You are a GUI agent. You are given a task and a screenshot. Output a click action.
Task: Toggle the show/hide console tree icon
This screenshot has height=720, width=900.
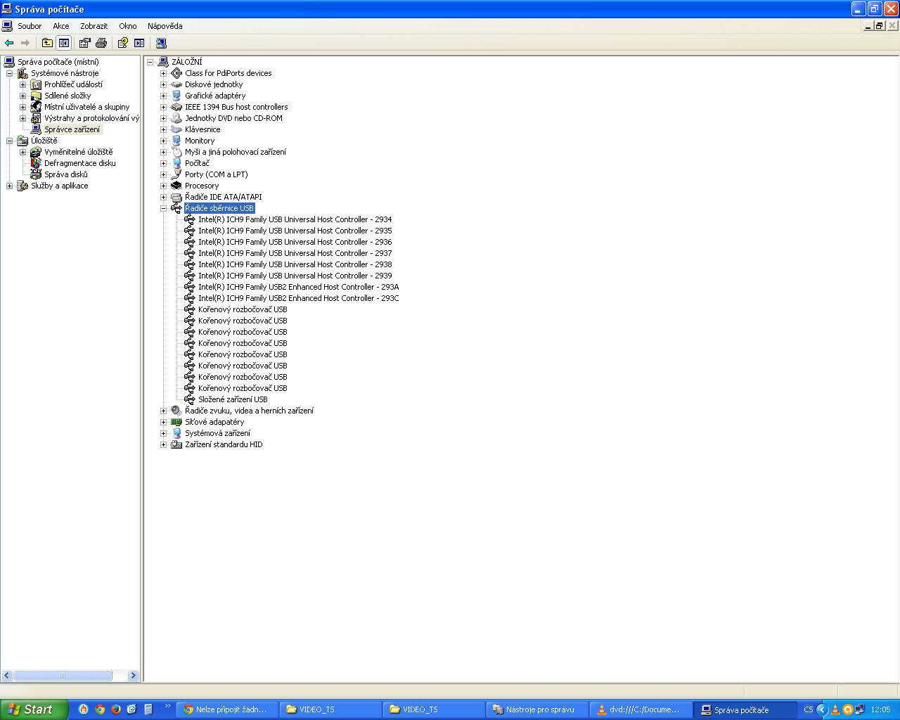tap(64, 43)
